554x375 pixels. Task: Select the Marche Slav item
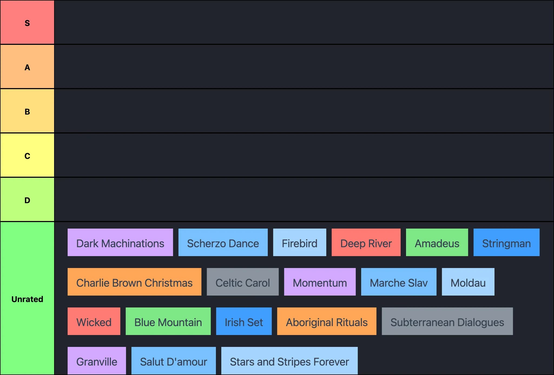(398, 282)
